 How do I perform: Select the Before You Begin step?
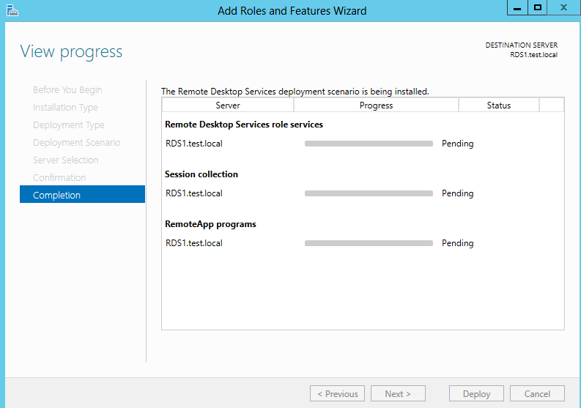click(x=67, y=90)
